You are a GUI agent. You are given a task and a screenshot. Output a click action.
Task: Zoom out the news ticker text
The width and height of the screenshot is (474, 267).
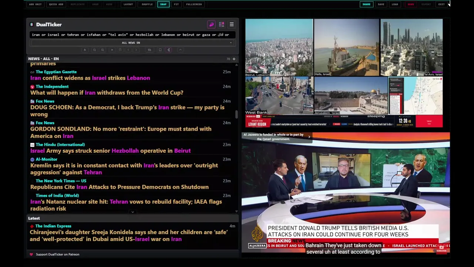pyautogui.click(x=94, y=50)
